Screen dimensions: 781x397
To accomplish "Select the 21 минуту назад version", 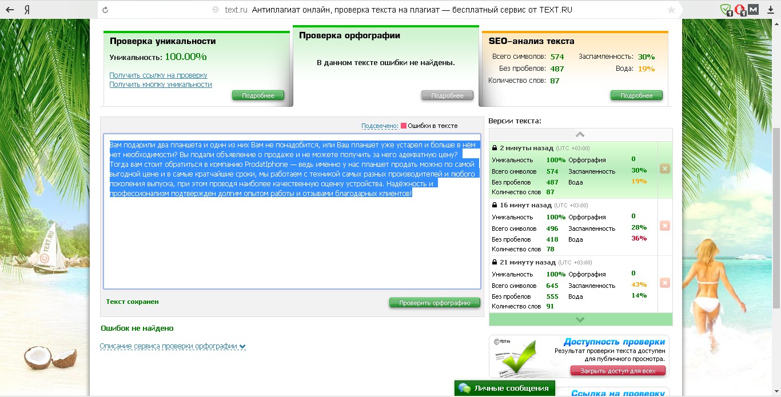I will tap(573, 284).
